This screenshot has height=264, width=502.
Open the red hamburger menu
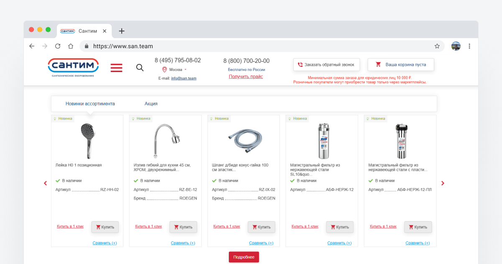(116, 68)
